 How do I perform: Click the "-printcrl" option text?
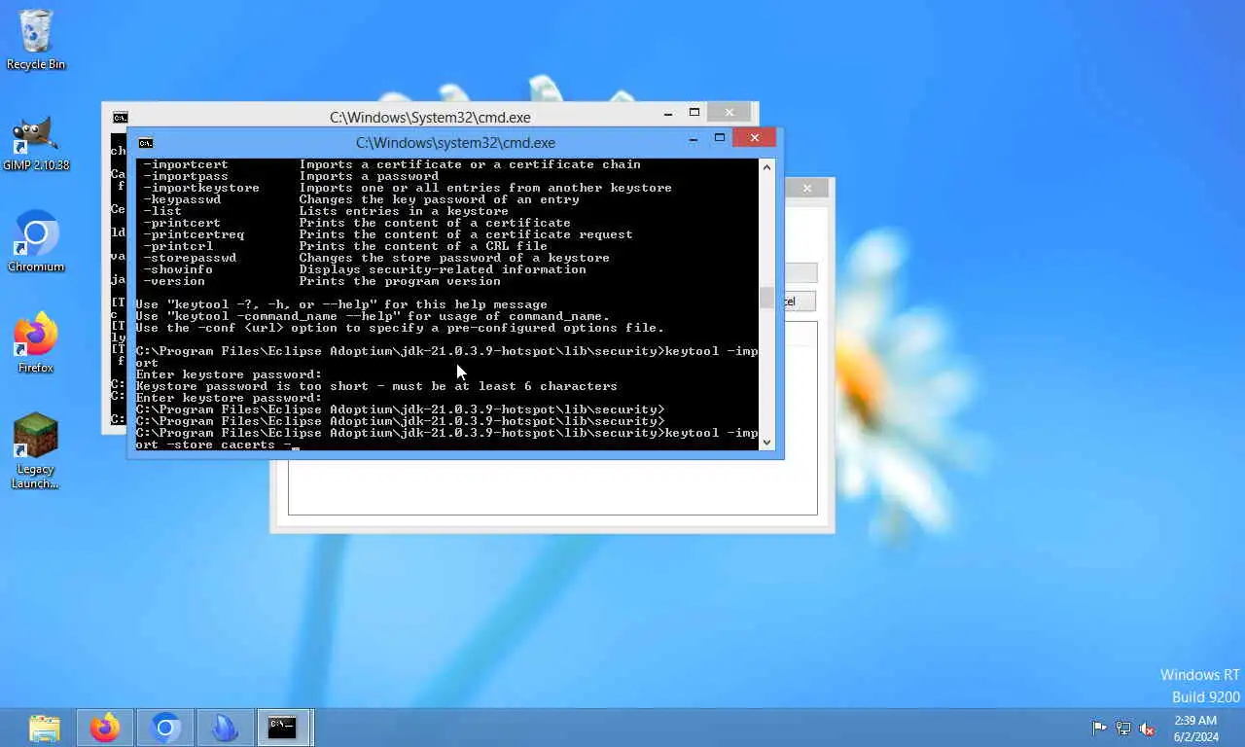178,246
